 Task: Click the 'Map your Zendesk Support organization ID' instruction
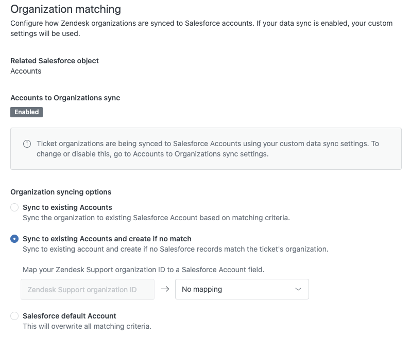pyautogui.click(x=144, y=270)
